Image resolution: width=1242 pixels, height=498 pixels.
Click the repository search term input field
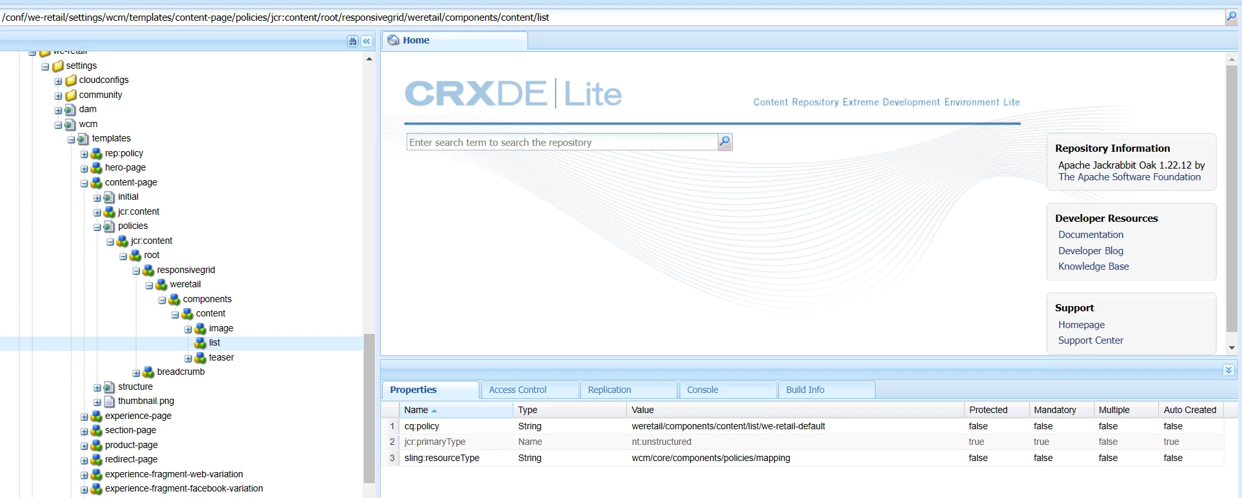click(562, 142)
